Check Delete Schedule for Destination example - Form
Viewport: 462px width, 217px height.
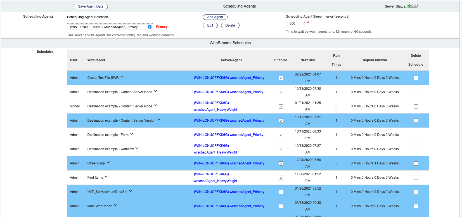tap(416, 135)
